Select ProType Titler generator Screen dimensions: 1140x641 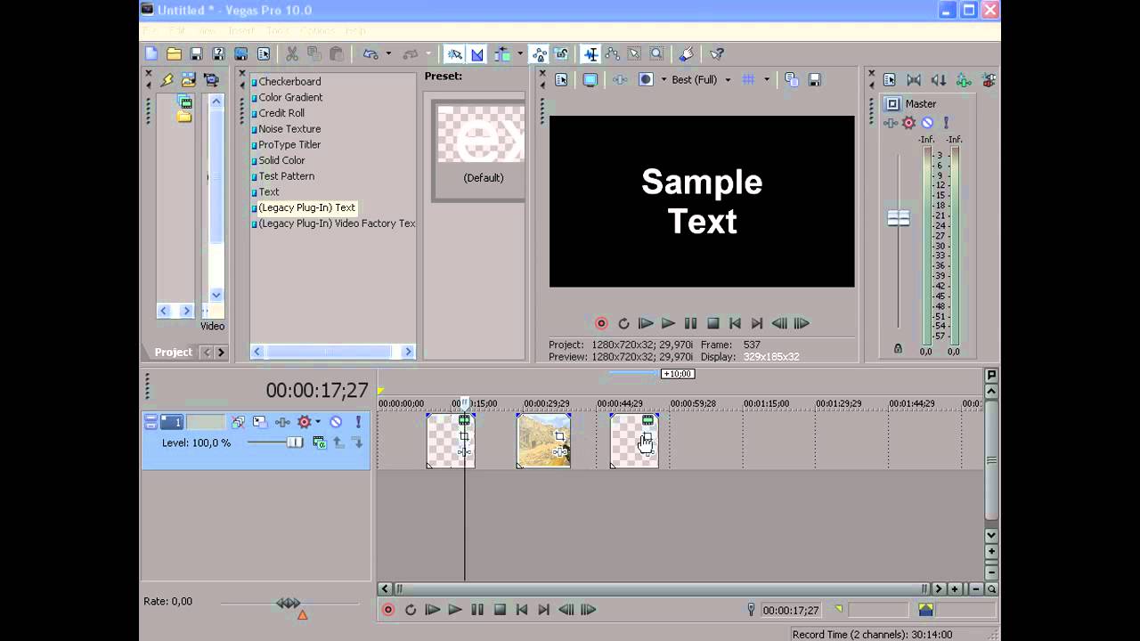click(289, 144)
